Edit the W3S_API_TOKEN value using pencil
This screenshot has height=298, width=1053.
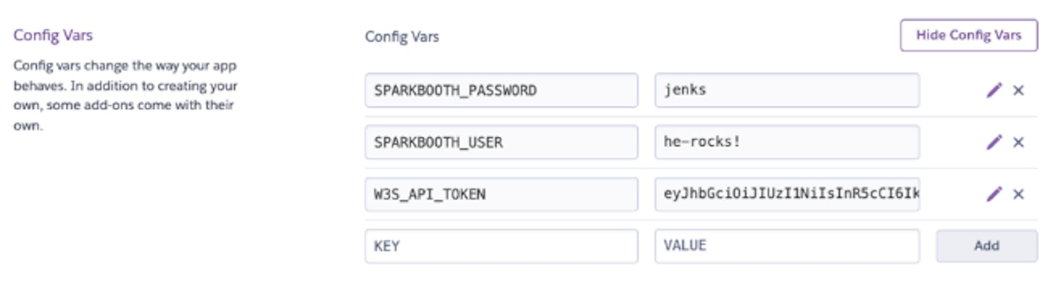coord(994,194)
